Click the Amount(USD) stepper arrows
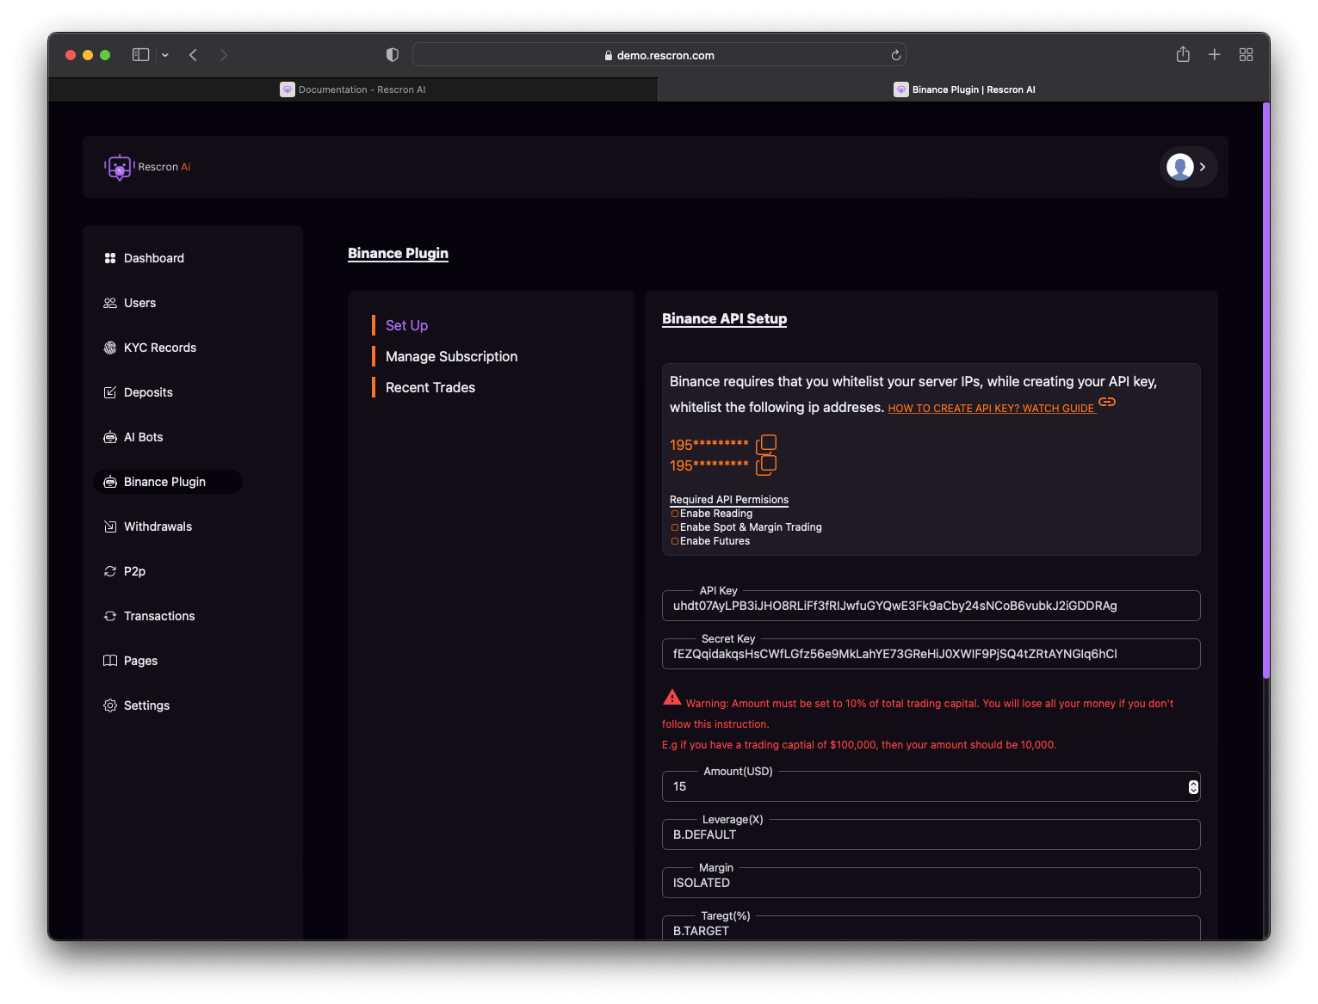 1193,787
